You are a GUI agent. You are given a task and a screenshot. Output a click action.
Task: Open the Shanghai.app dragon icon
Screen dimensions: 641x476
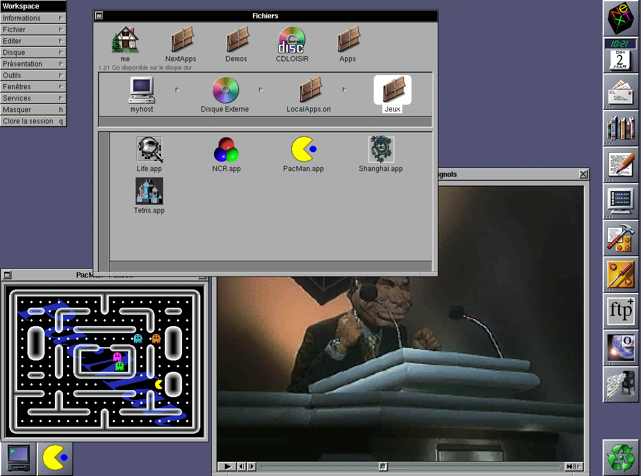click(x=381, y=149)
